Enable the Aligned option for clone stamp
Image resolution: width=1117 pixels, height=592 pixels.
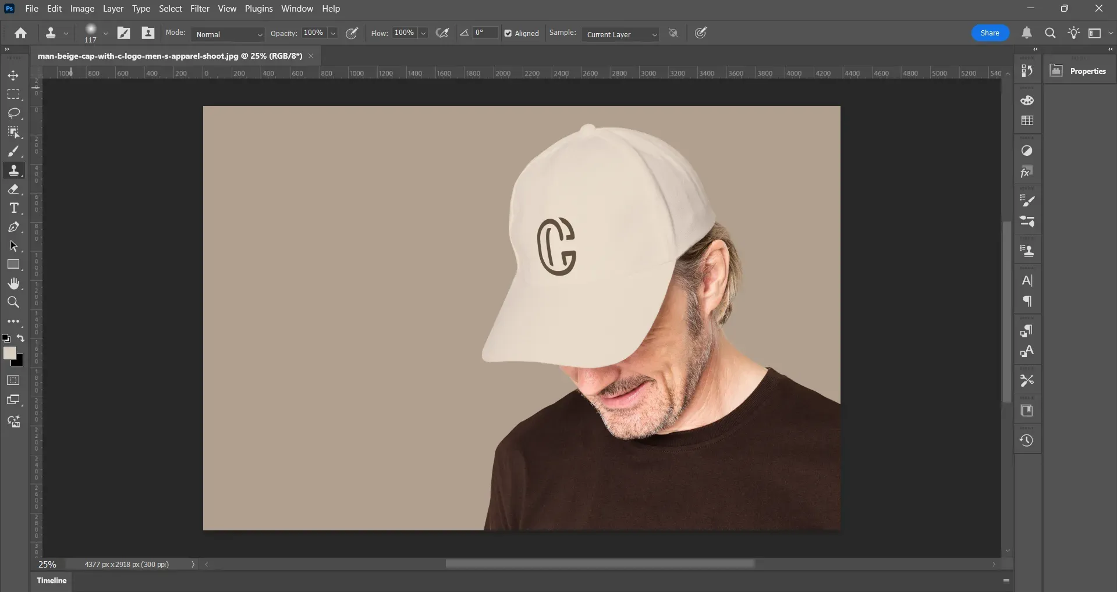click(x=508, y=33)
